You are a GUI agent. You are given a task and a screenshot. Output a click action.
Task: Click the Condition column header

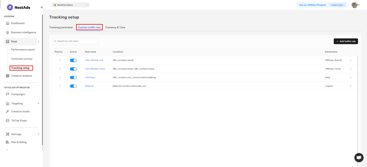(x=118, y=52)
